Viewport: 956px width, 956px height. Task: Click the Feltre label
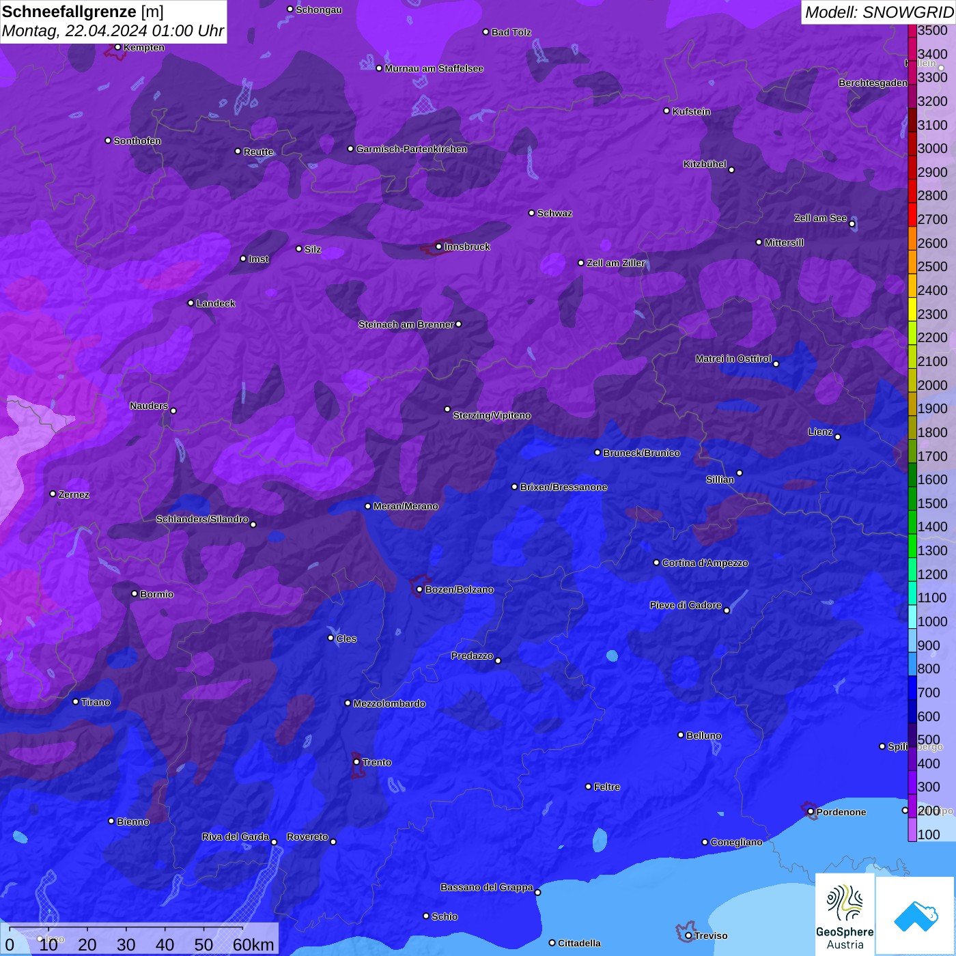[x=607, y=787]
